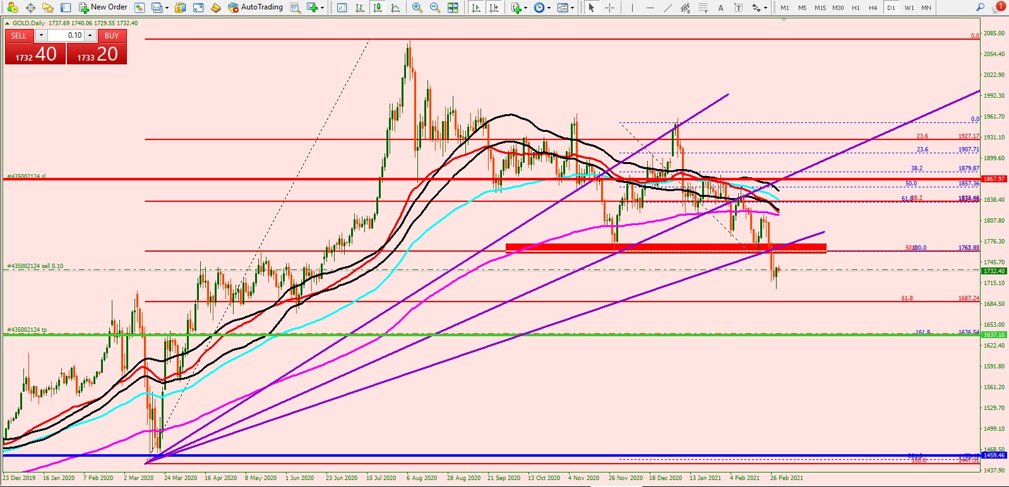Switch to H1 timeframe
Viewport: 1009px width, 487px height.
856,8
